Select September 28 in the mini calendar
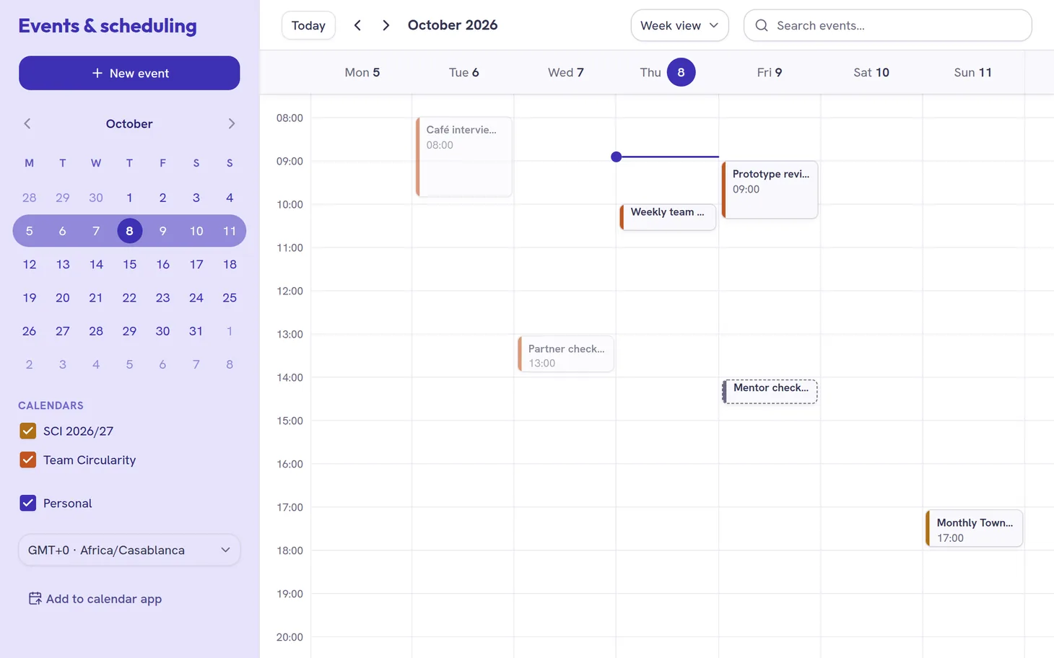Screen dimensions: 1054x658 click(29, 198)
